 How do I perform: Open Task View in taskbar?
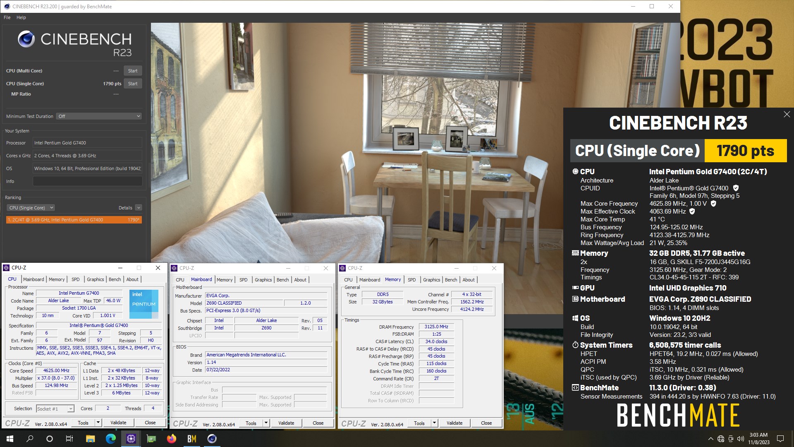pos(69,439)
